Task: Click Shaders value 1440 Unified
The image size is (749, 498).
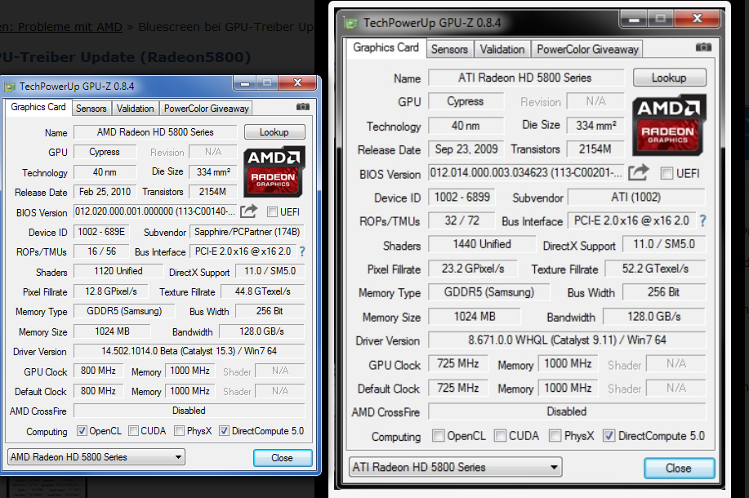Action: point(482,244)
